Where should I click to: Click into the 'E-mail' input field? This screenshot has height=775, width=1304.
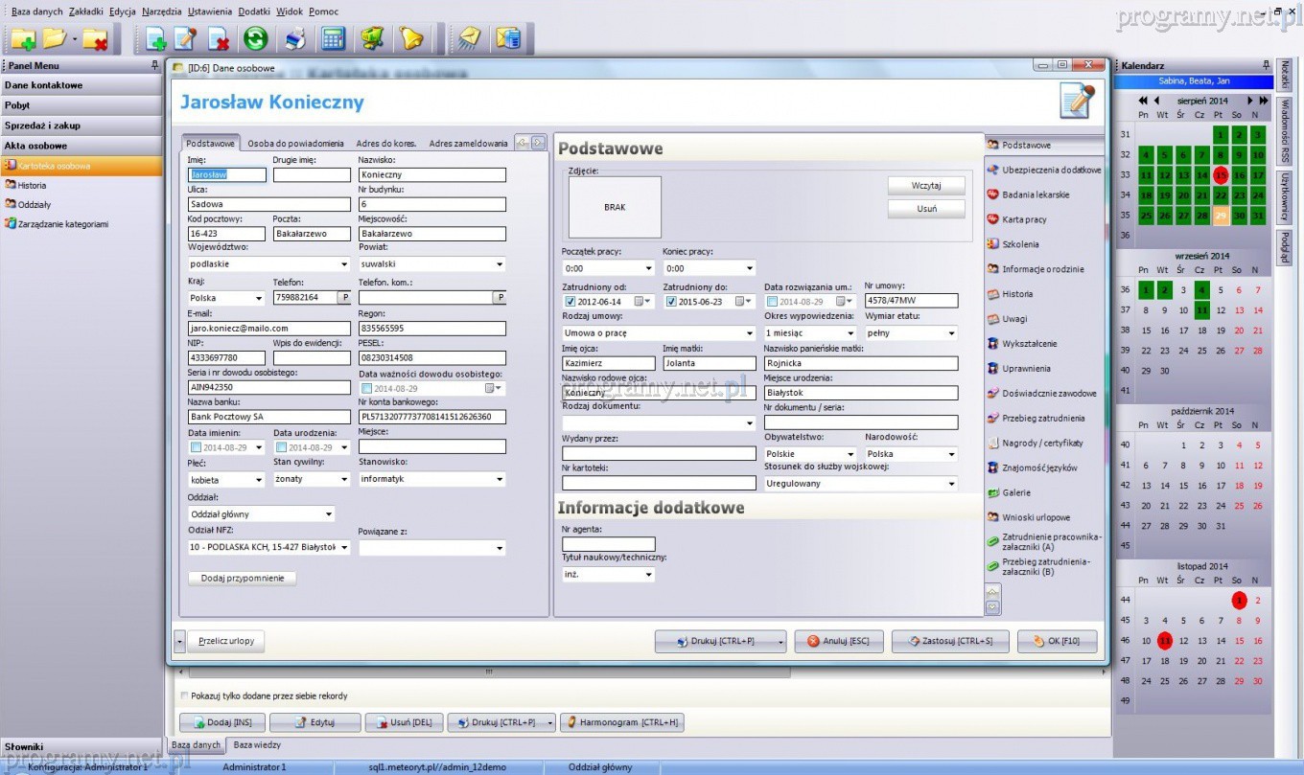268,328
